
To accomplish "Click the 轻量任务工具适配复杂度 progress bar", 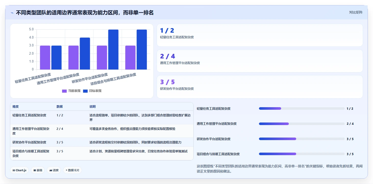I will 302,108.
